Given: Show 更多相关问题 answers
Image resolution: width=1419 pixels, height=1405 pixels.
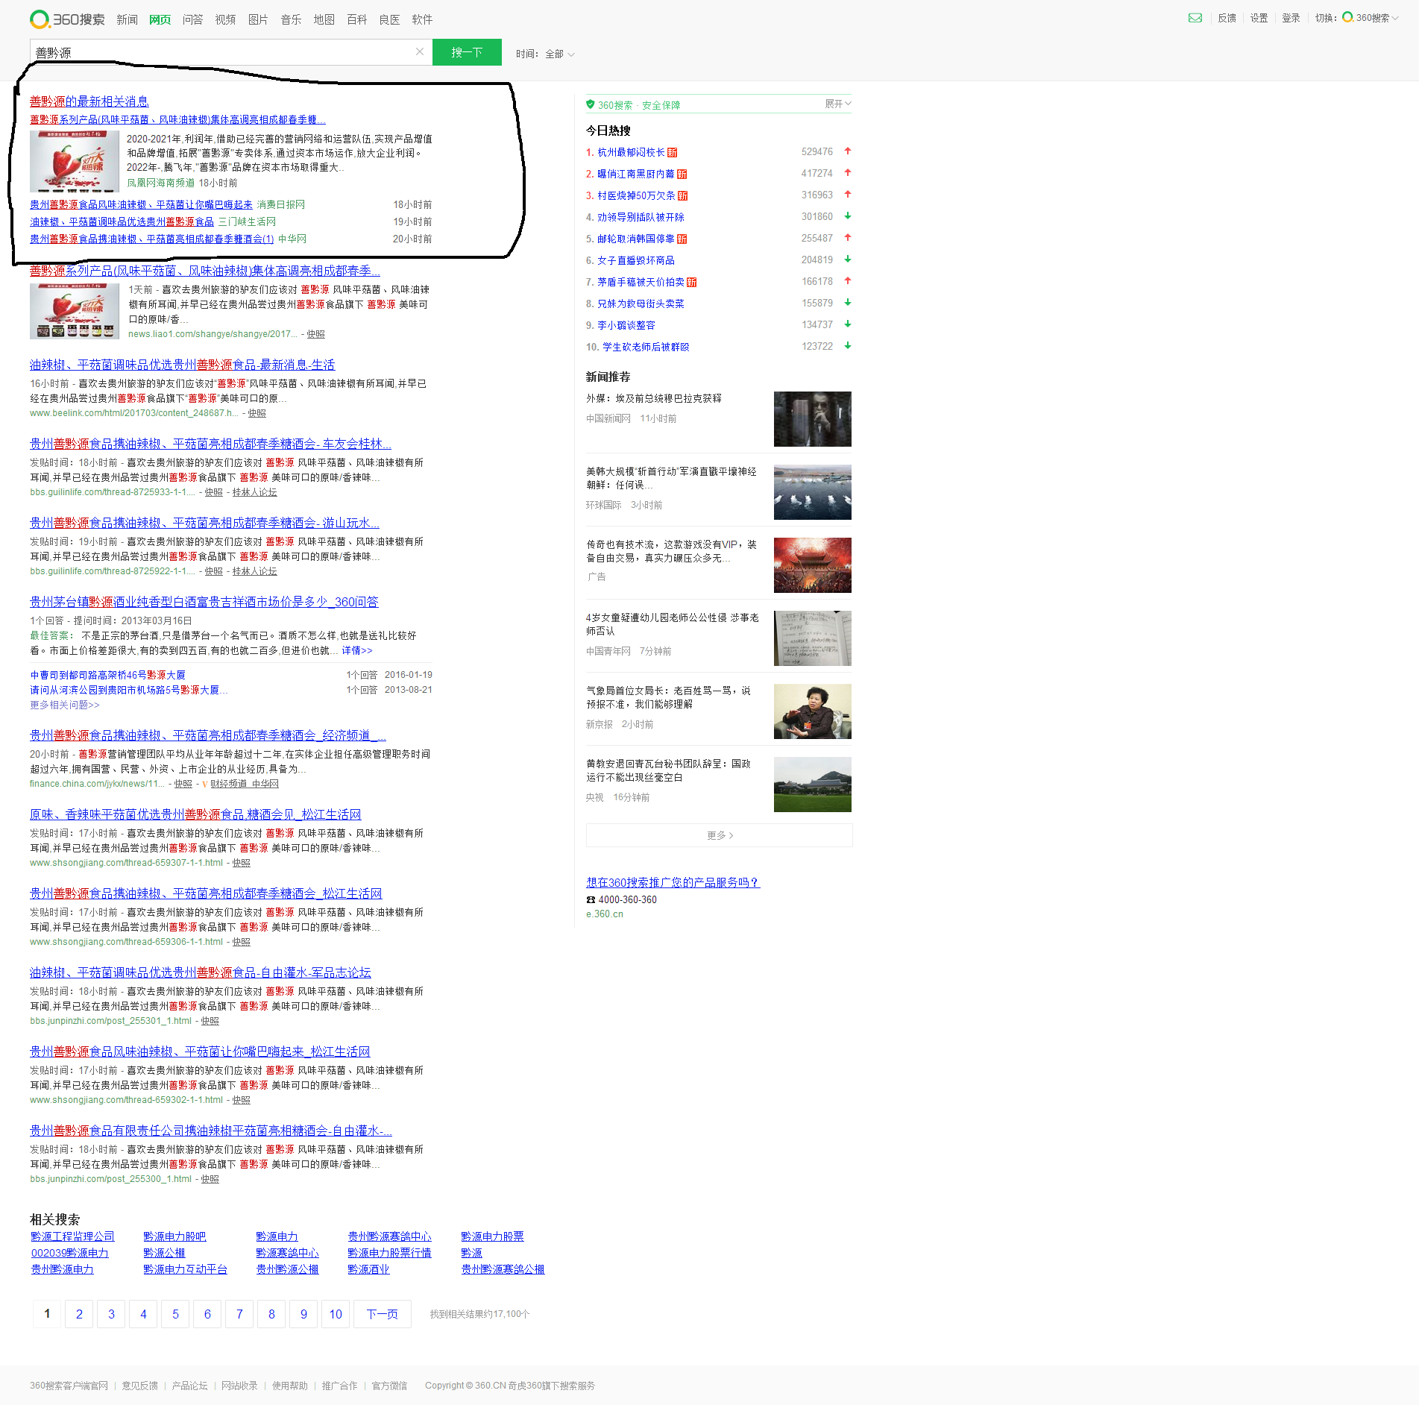Looking at the screenshot, I should click(65, 705).
